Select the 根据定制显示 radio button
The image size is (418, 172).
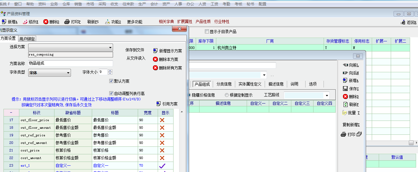227,95
